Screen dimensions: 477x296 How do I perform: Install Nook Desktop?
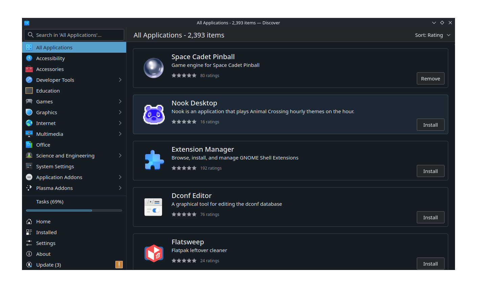[x=430, y=125]
